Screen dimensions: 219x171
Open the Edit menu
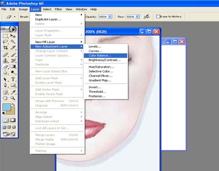[x=12, y=9]
